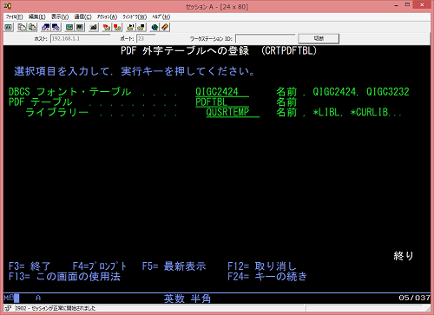Click the F4 prompt function key label

tap(100, 266)
